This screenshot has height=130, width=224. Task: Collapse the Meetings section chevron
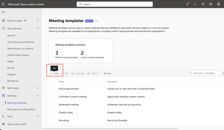pos(37,96)
